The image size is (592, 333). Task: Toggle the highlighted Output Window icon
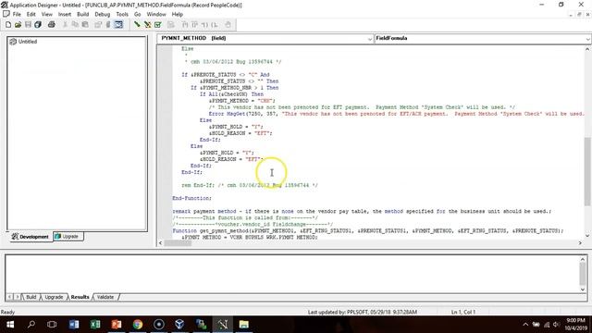pos(118,25)
